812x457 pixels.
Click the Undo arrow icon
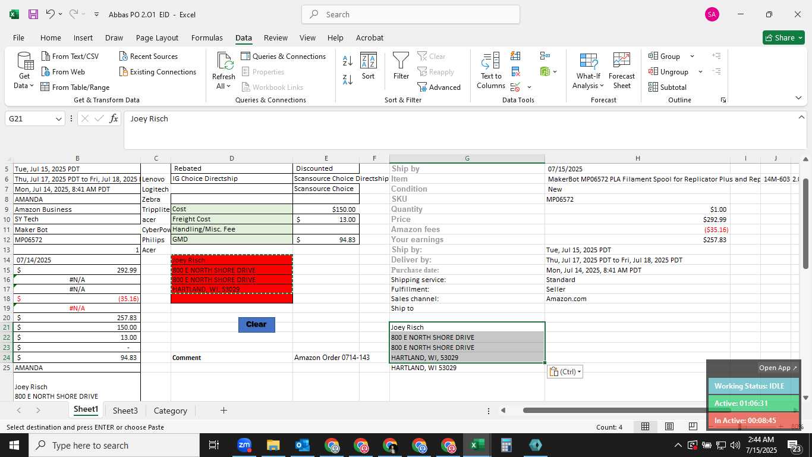tap(51, 14)
